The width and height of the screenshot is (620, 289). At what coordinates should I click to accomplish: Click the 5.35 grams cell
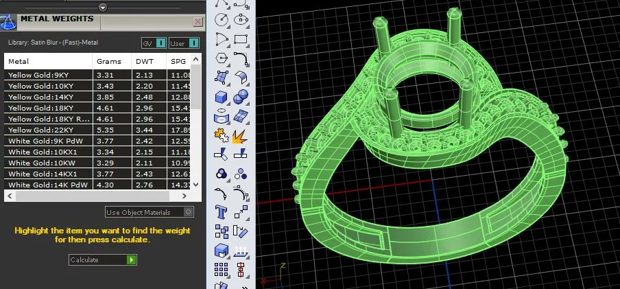(112, 130)
